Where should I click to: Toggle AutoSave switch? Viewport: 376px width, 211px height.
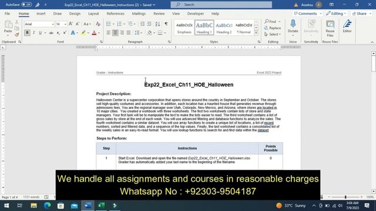[26, 5]
